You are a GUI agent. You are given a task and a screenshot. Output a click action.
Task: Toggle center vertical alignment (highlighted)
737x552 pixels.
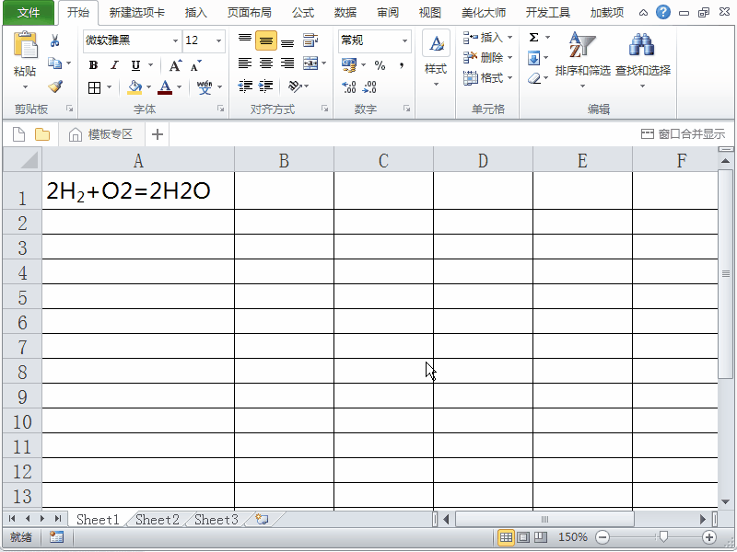point(266,41)
